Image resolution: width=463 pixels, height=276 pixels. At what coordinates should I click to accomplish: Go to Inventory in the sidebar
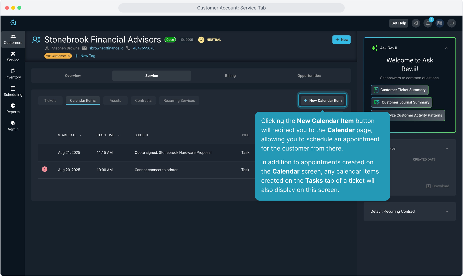pos(13,74)
